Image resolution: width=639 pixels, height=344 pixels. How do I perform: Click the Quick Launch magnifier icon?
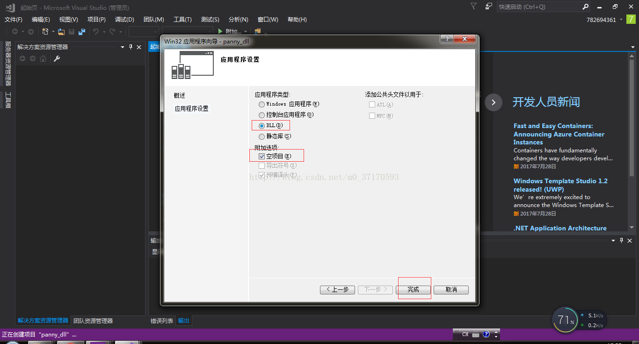coord(585,7)
